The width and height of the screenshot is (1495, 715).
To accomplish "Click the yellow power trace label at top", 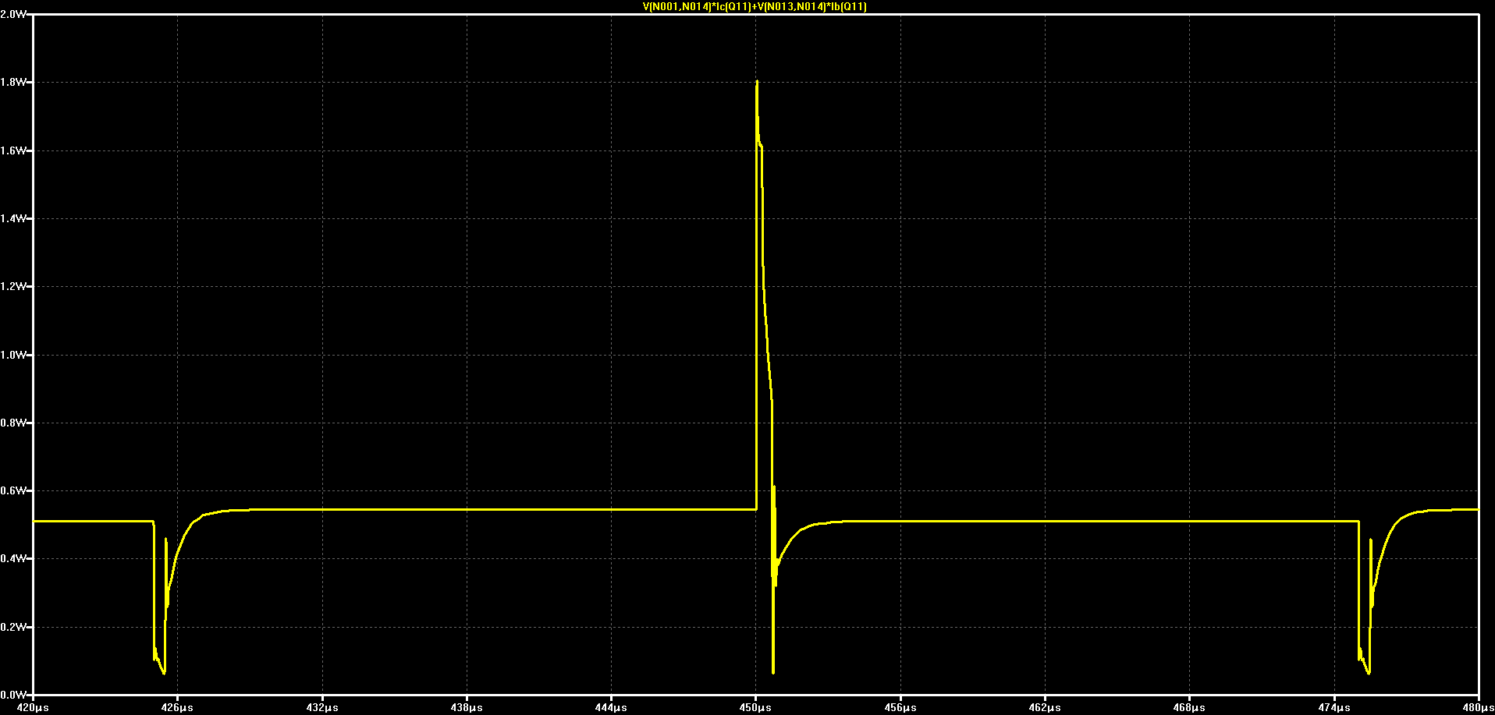I will (x=754, y=6).
